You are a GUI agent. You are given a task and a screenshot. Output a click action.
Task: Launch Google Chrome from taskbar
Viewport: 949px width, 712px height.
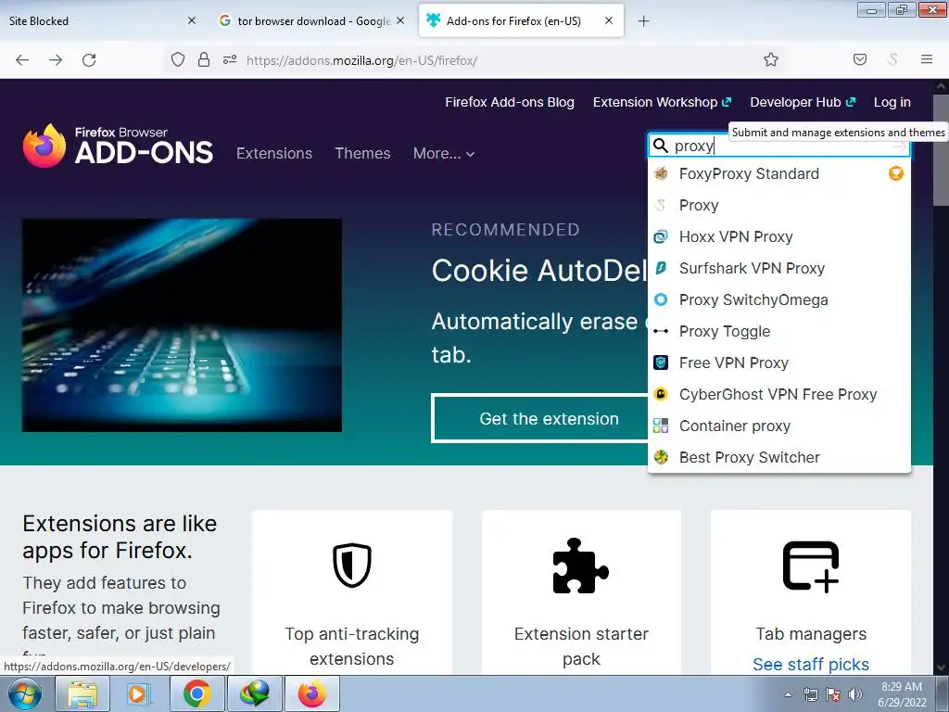(196, 693)
